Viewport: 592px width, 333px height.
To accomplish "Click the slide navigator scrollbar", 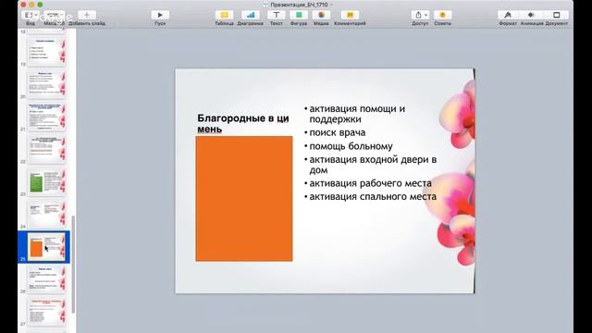I will click(x=73, y=265).
